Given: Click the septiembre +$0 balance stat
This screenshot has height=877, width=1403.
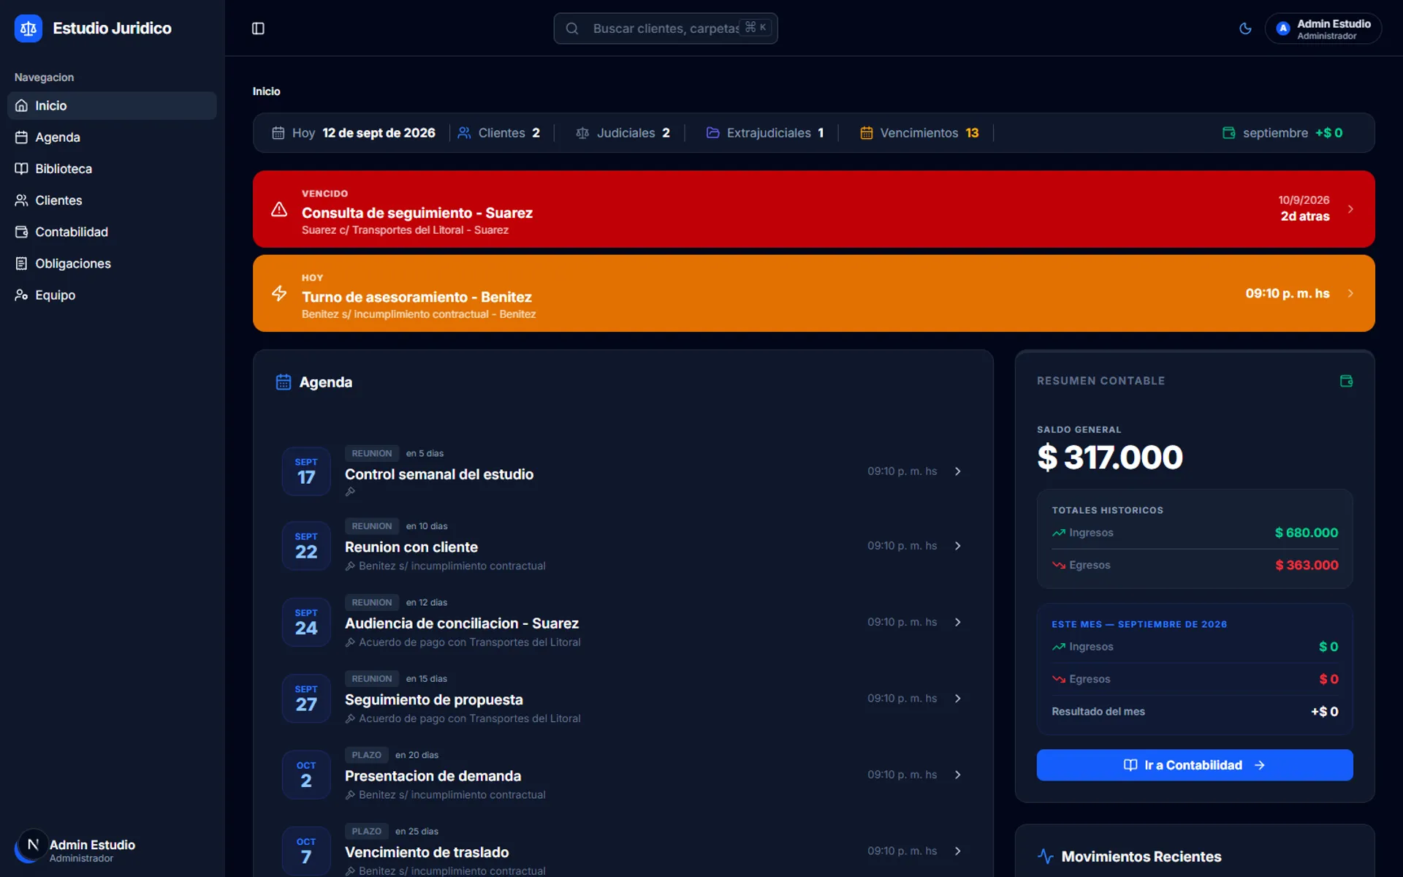Looking at the screenshot, I should (1282, 133).
